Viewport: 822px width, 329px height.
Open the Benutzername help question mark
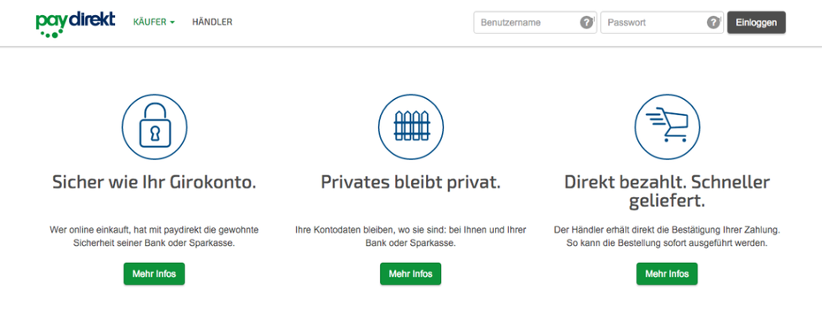point(586,23)
